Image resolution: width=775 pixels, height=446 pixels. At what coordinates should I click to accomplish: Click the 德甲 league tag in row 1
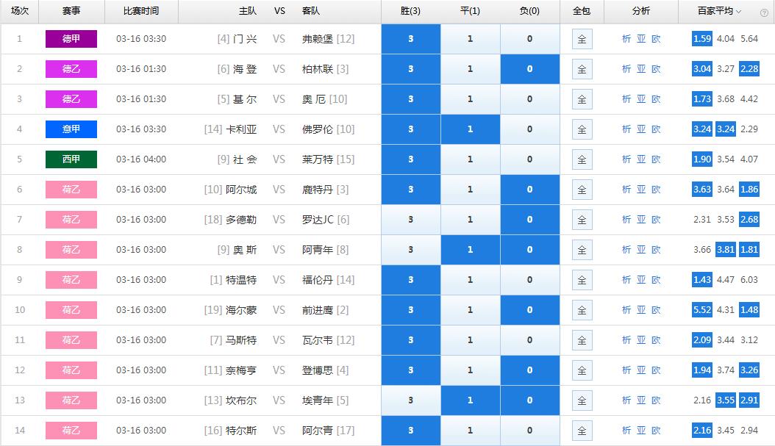(71, 39)
